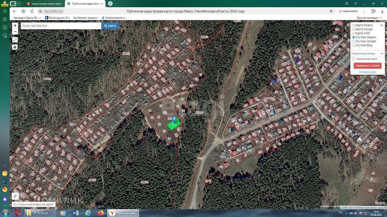Click the egrp365.org address bar

pos(53,11)
